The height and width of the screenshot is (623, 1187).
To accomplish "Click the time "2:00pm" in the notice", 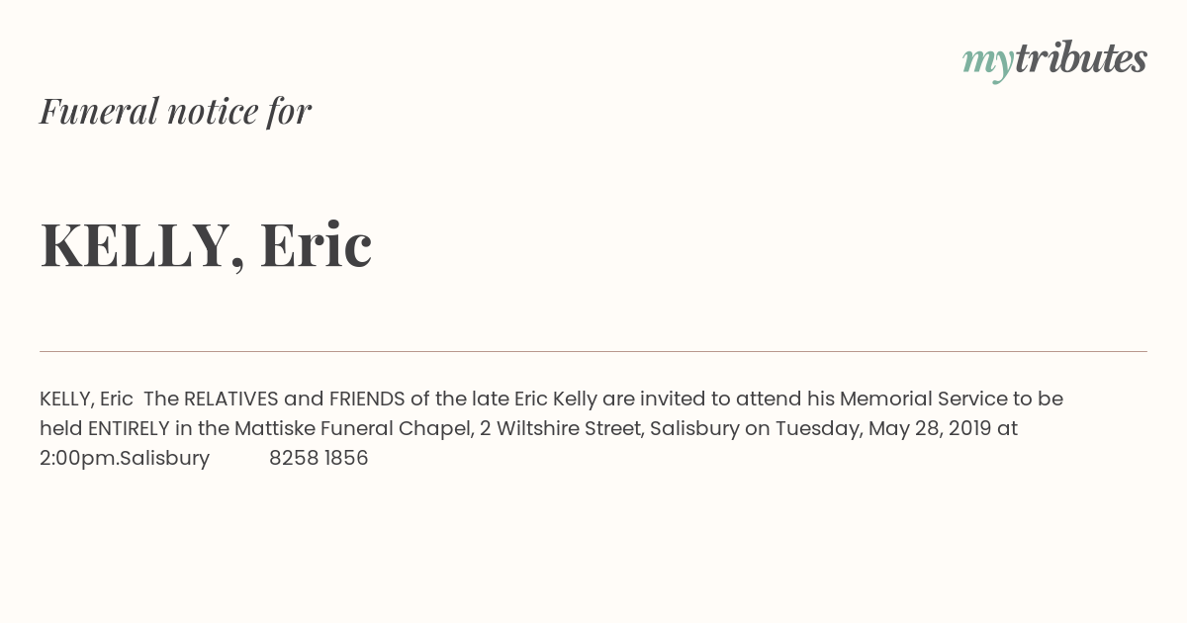I will [77, 458].
